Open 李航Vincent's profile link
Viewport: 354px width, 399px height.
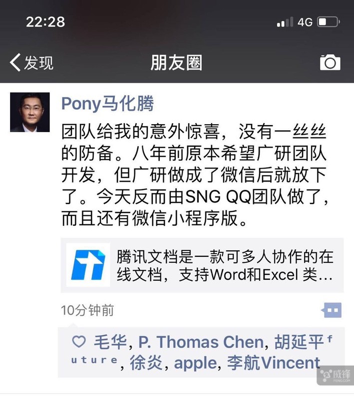[273, 363]
